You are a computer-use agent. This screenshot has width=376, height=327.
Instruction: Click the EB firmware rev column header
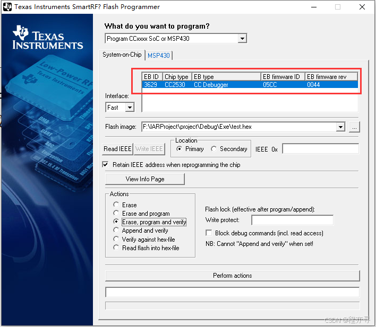point(331,77)
